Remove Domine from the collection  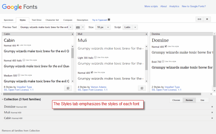212,107
